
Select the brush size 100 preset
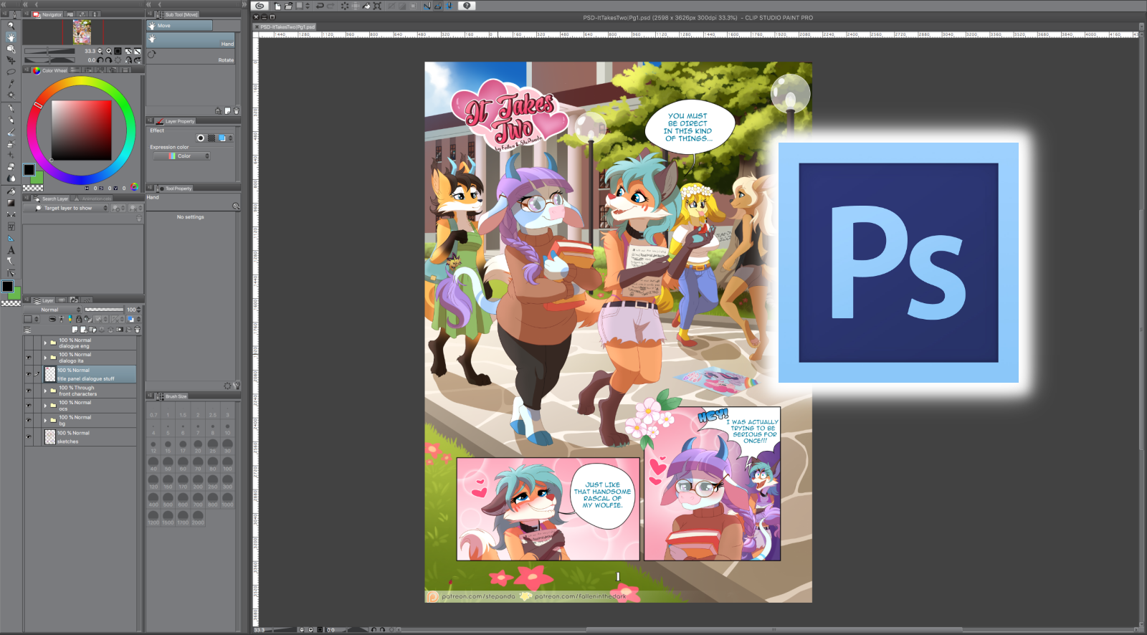[227, 463]
